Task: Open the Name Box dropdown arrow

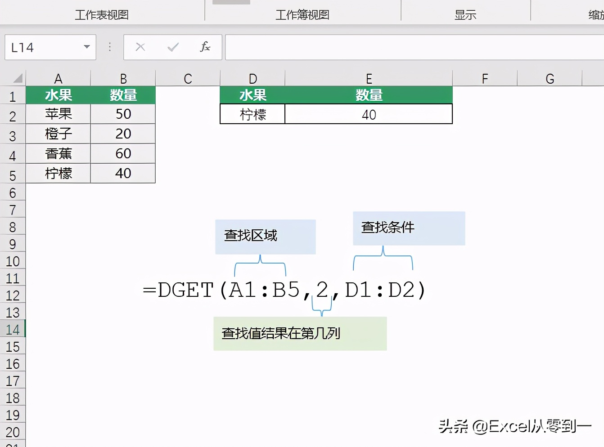Action: click(x=86, y=47)
